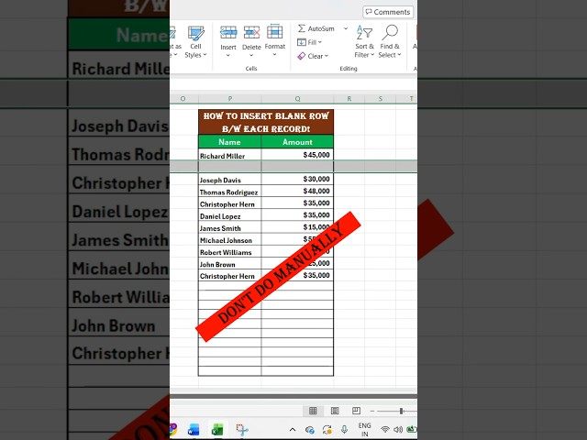The height and width of the screenshot is (440, 587).
Task: Select the $30,000 amount cell
Action: coord(297,180)
